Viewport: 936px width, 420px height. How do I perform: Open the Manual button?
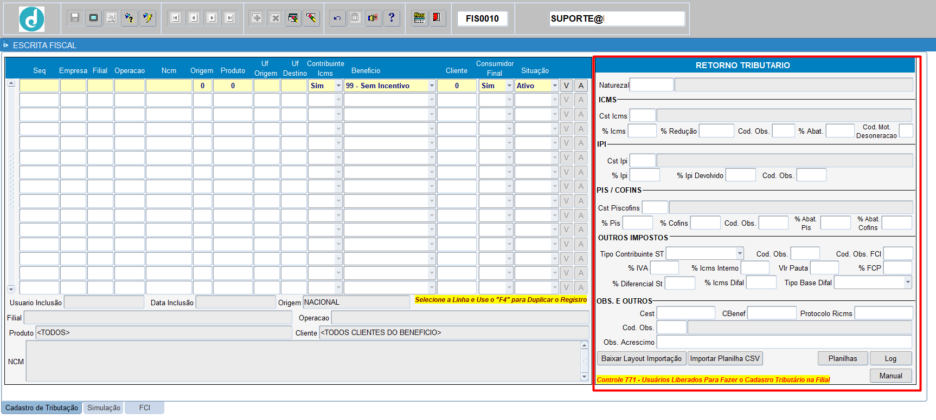[x=890, y=376]
